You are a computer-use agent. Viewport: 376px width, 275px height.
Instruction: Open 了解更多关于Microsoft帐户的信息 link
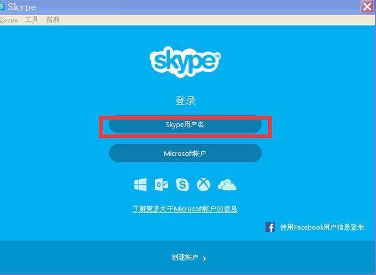click(185, 209)
